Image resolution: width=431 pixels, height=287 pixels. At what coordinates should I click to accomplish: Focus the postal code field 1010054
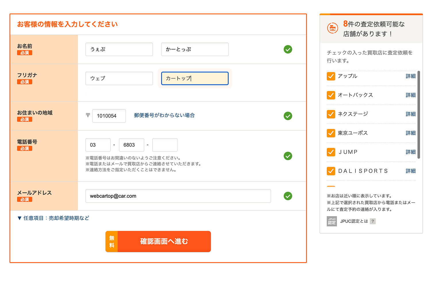click(109, 116)
